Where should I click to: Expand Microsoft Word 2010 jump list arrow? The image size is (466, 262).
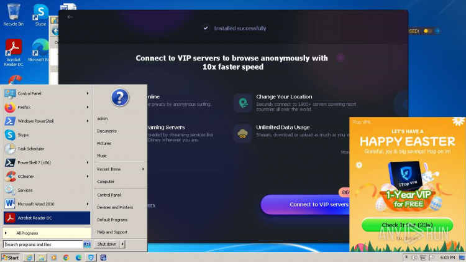[x=88, y=204]
